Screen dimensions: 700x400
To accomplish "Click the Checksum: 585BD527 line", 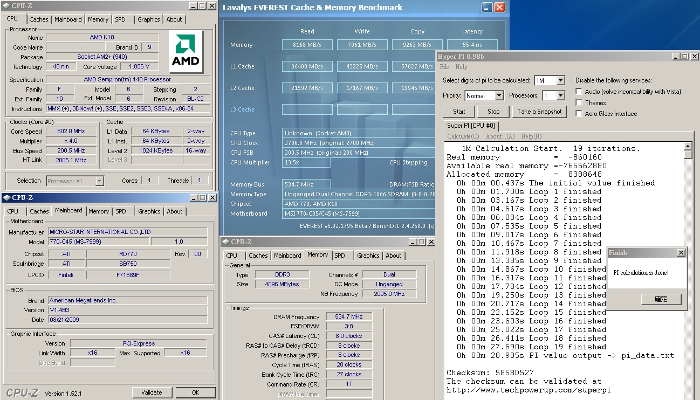I will [490, 373].
